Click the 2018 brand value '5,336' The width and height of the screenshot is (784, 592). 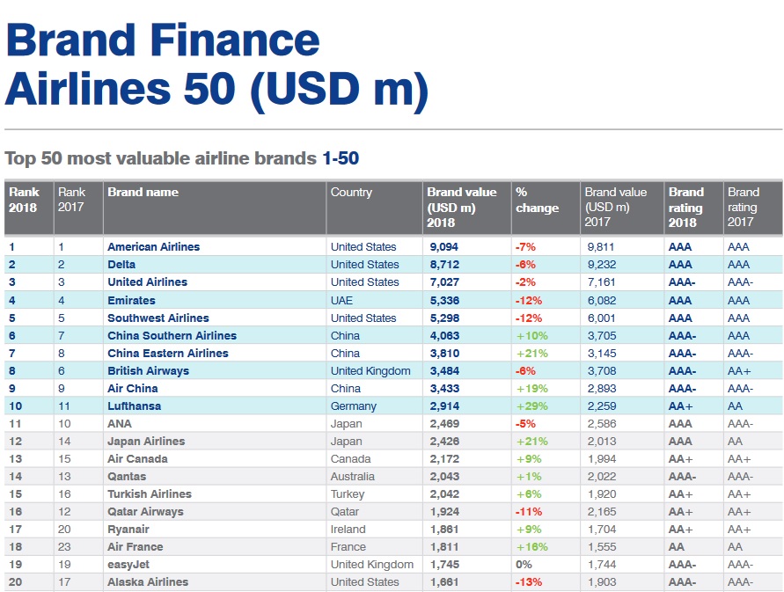point(444,301)
